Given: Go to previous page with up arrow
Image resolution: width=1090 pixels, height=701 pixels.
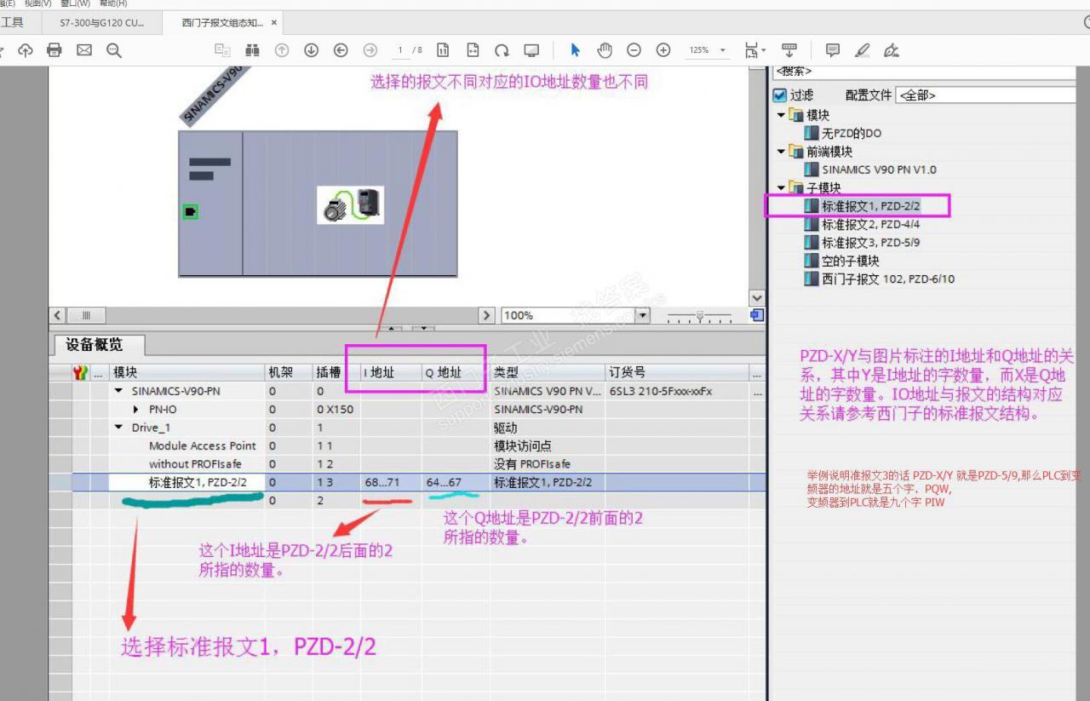Looking at the screenshot, I should tap(282, 50).
